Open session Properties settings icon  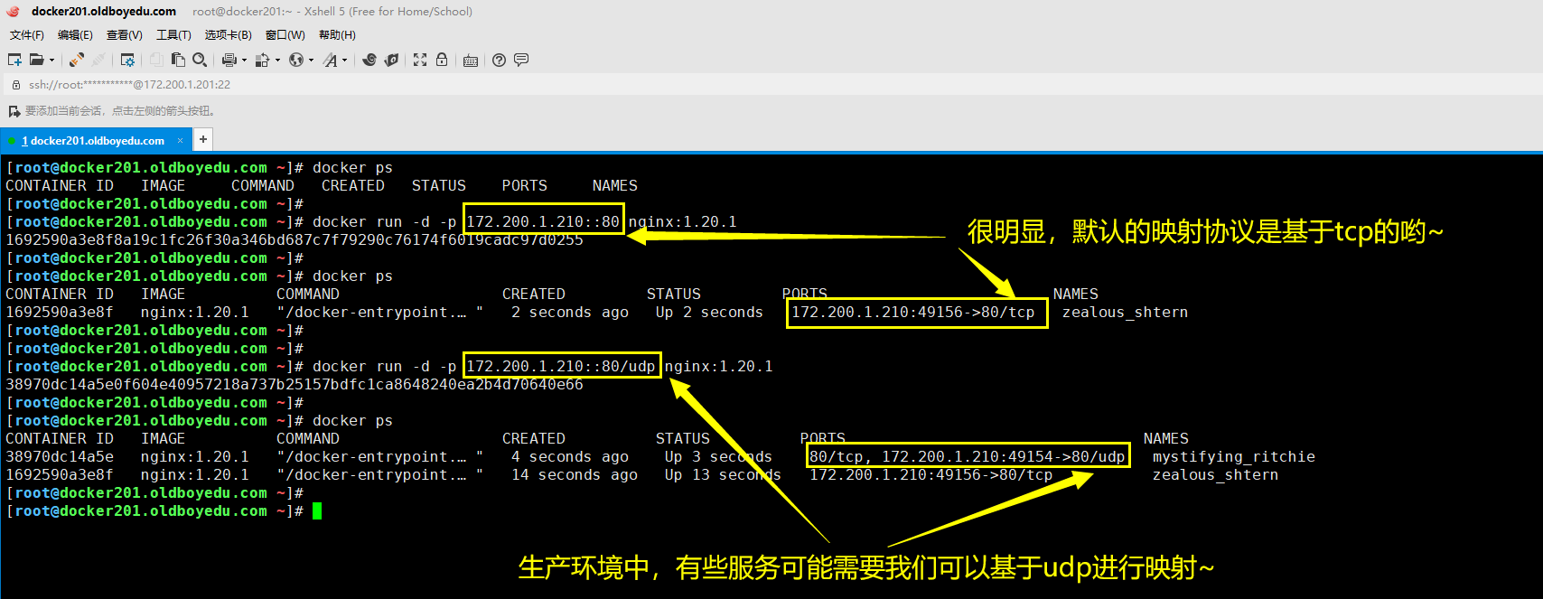pyautogui.click(x=127, y=60)
